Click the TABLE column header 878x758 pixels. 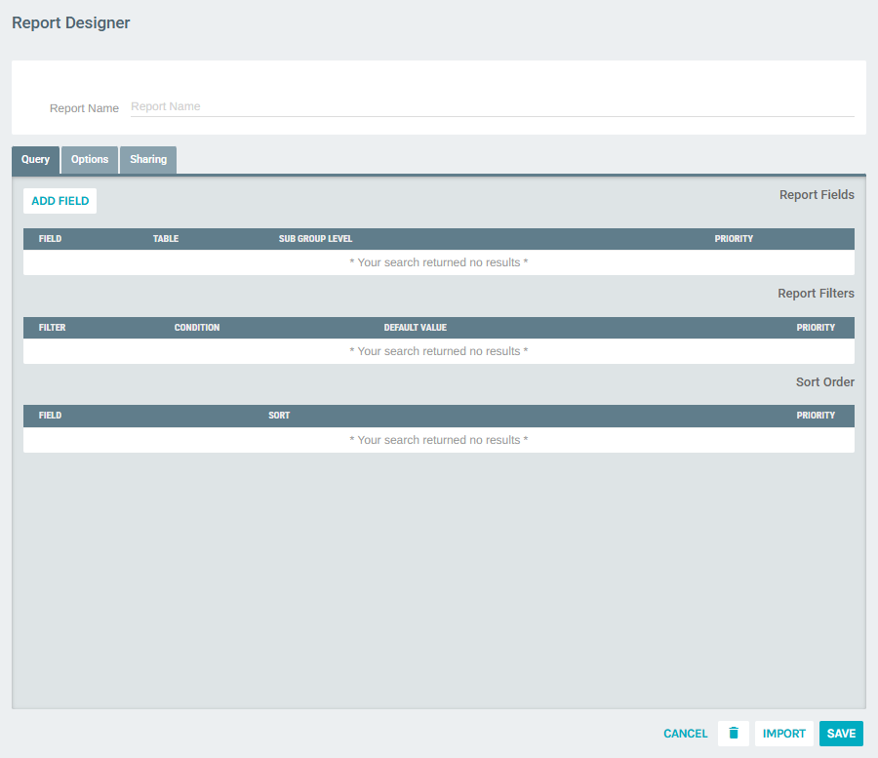tap(166, 238)
